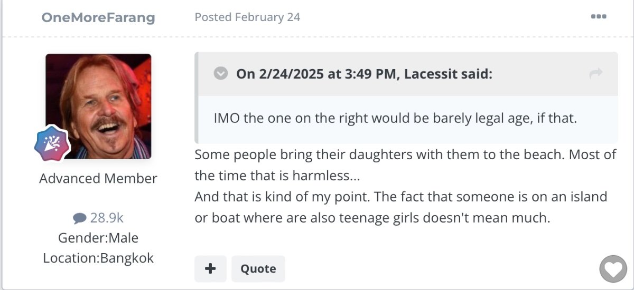Screen dimensions: 634x290
Task: Click the Posted February 24 timestamp
Action: point(247,17)
